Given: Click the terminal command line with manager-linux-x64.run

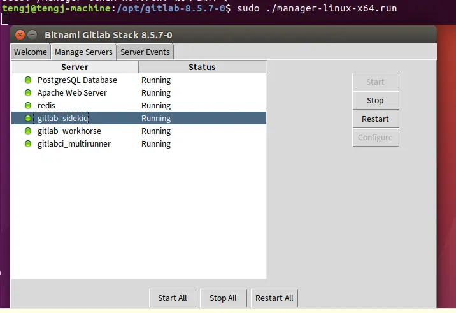Looking at the screenshot, I should pyautogui.click(x=199, y=8).
